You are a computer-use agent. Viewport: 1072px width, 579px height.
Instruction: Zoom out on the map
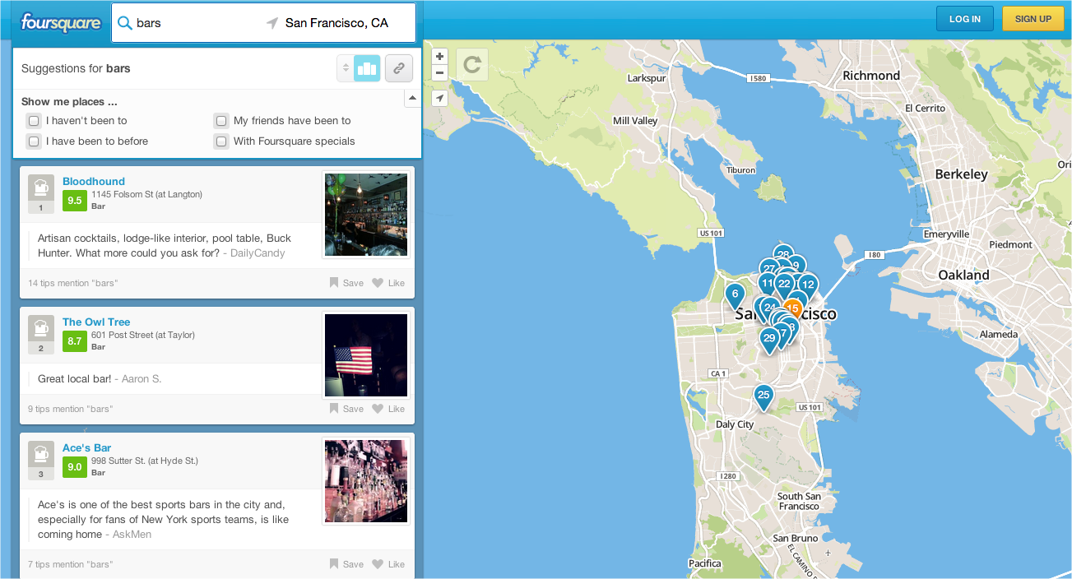point(439,72)
